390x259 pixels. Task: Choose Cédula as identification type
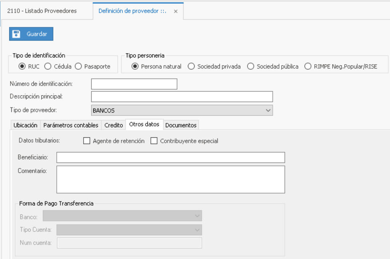(x=48, y=66)
